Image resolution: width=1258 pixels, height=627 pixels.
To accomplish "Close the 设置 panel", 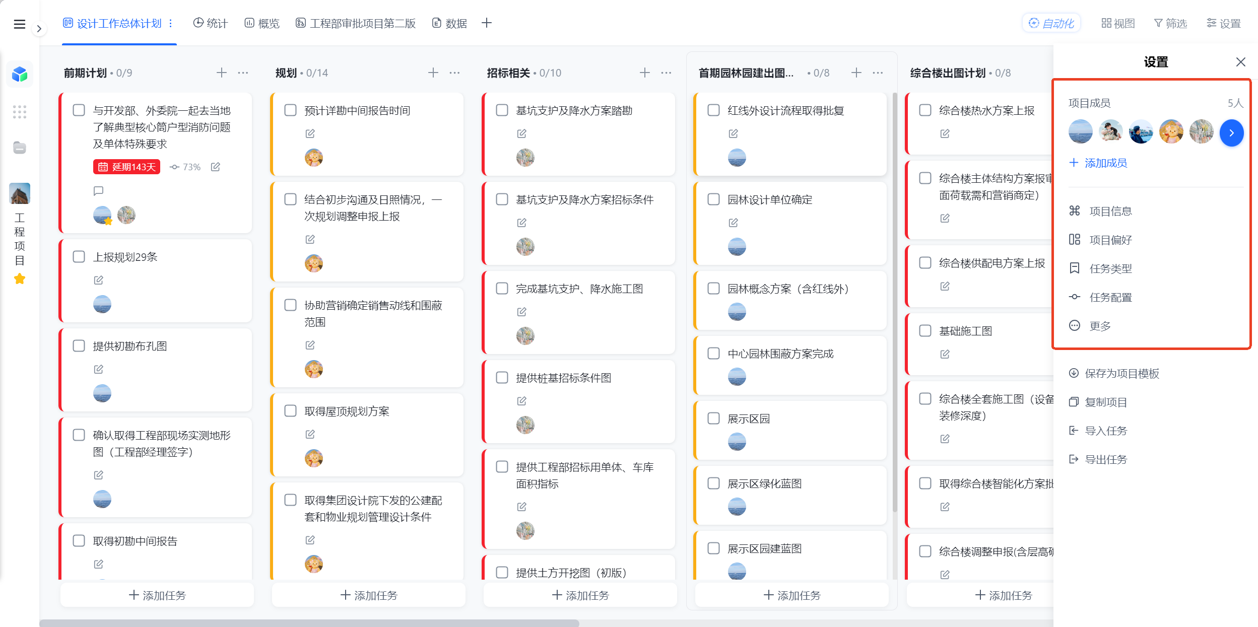I will click(x=1240, y=62).
